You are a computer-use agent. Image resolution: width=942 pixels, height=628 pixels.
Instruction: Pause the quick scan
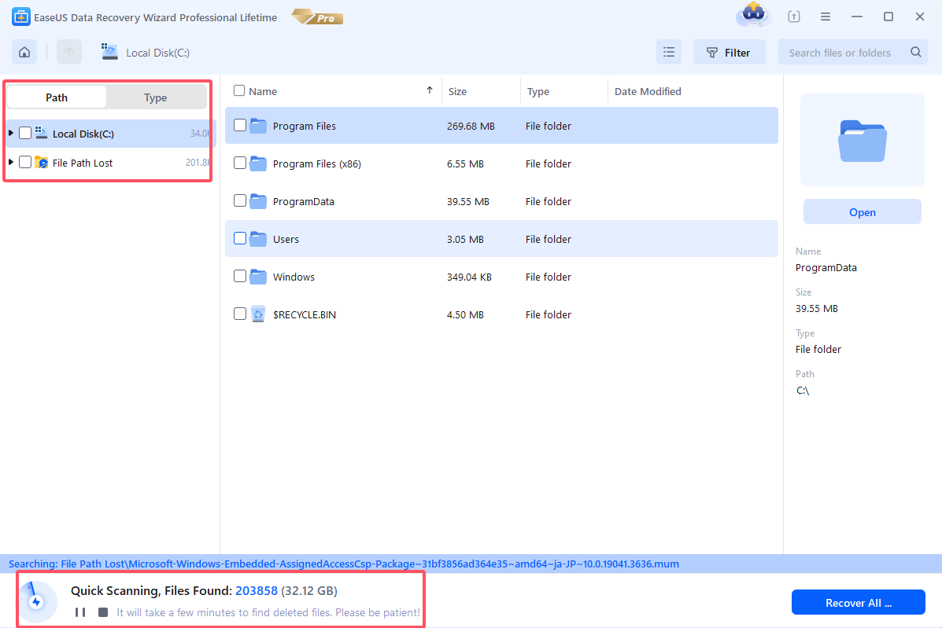point(80,612)
